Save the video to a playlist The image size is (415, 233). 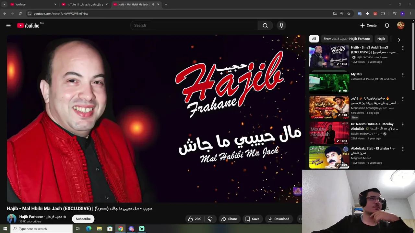pyautogui.click(x=252, y=219)
